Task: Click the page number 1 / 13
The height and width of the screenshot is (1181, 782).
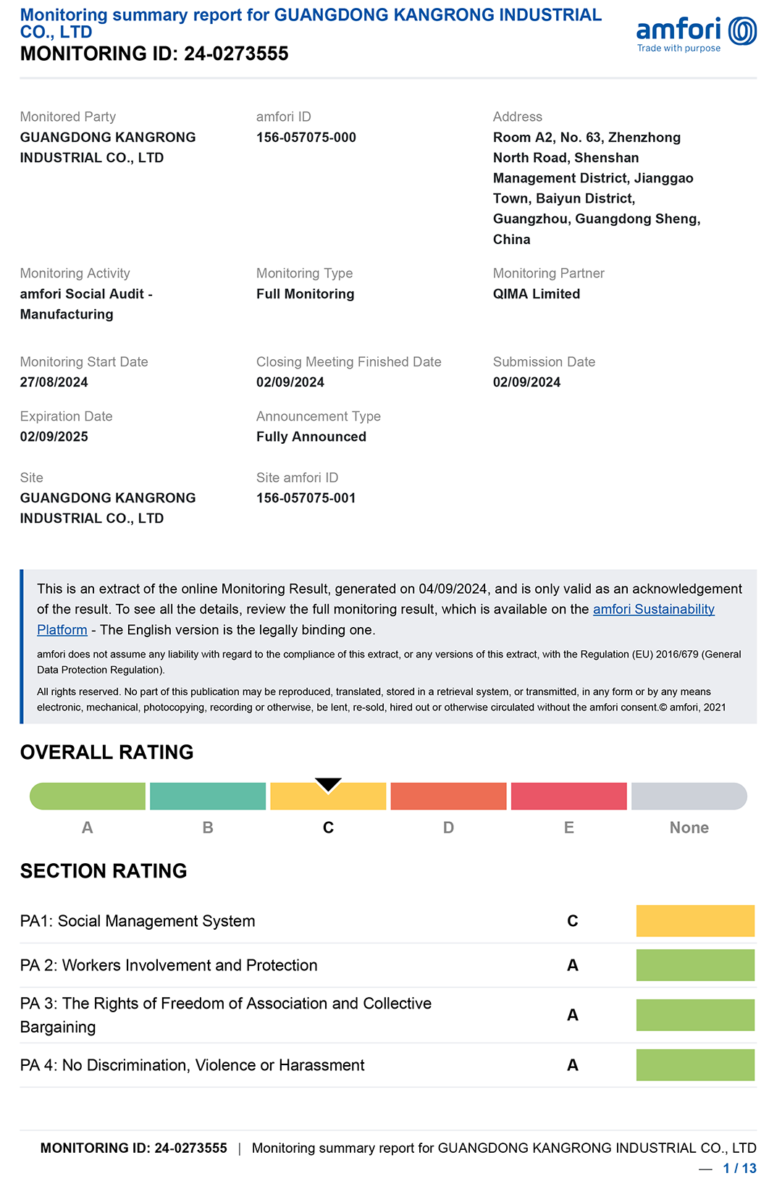Action: (x=740, y=1169)
